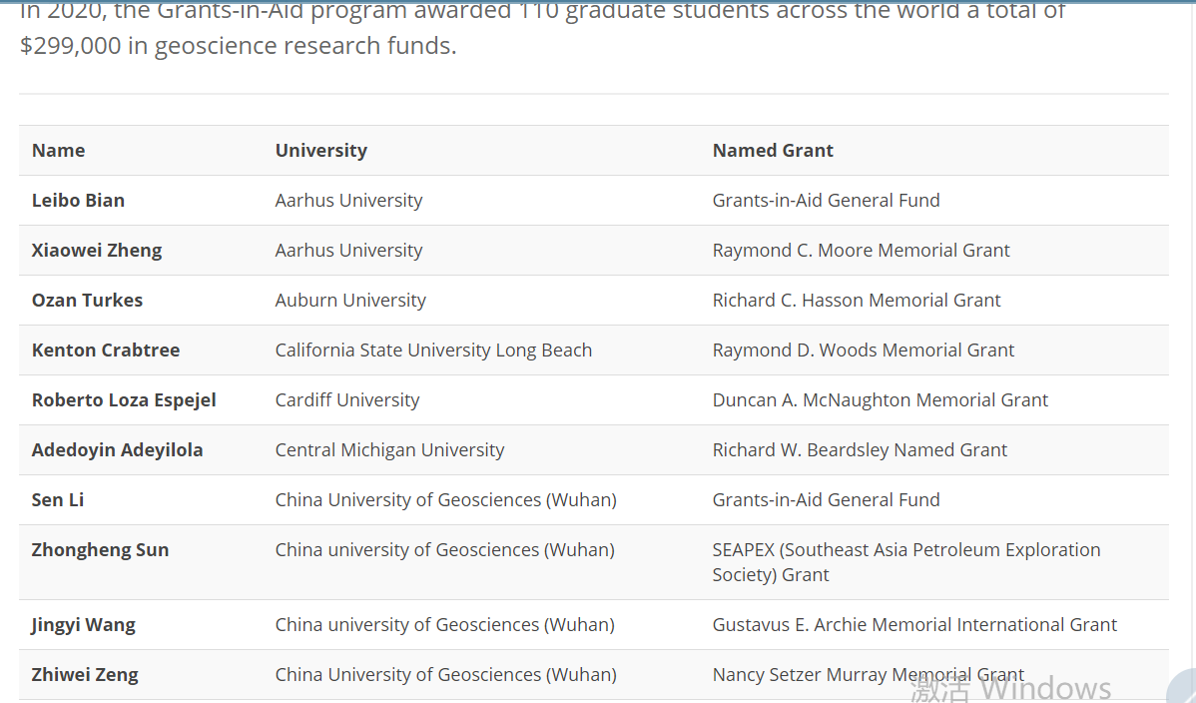
Task: Click the Named Grant column header
Action: tap(773, 151)
